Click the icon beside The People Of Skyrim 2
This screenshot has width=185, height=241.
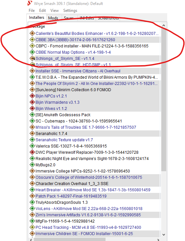pyautogui.click(x=32, y=83)
